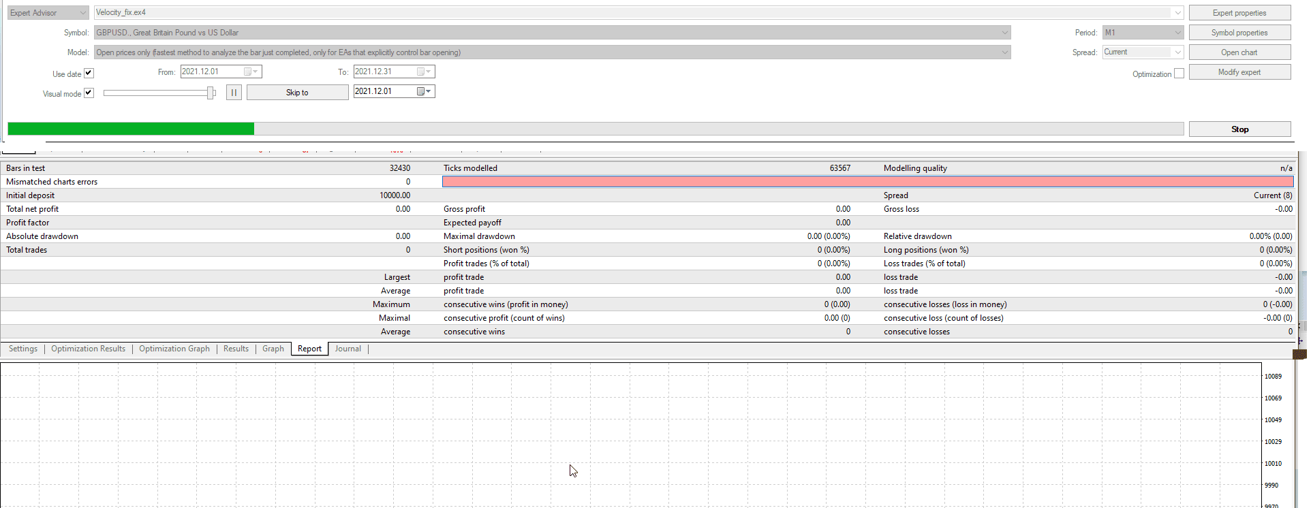Image resolution: width=1311 pixels, height=508 pixels.
Task: Expand the Model selection dropdown
Action: (1004, 52)
